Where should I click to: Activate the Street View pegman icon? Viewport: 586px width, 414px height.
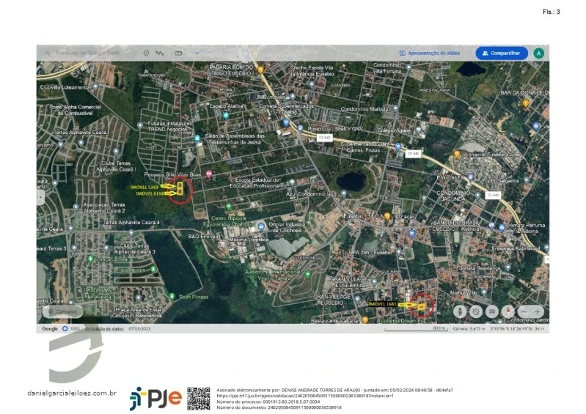click(460, 311)
